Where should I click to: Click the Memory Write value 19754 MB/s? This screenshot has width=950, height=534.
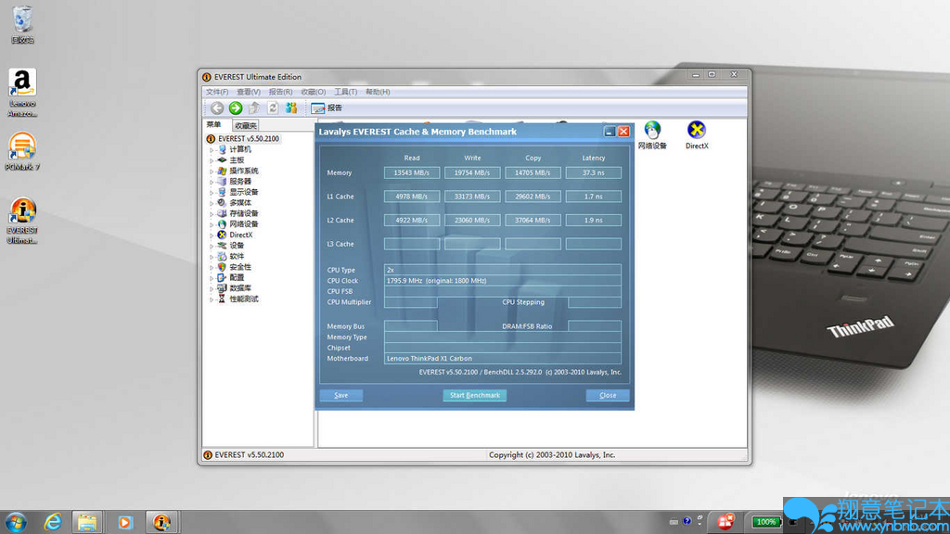pos(472,172)
